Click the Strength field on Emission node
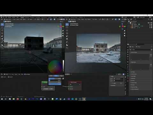The height and width of the screenshot is (115, 153). [48, 89]
